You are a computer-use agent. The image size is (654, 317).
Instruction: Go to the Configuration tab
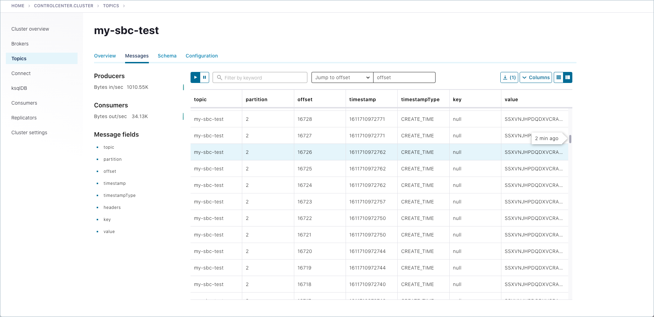point(202,56)
